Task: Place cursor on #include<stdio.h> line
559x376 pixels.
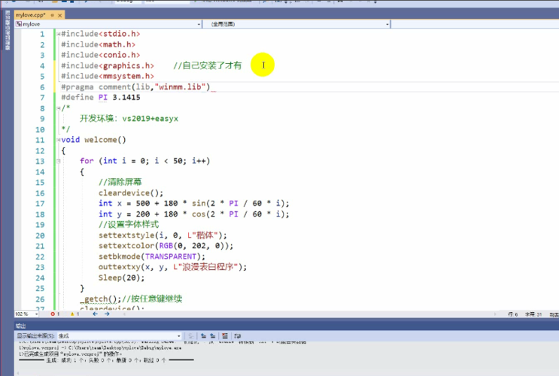Action: [101, 34]
